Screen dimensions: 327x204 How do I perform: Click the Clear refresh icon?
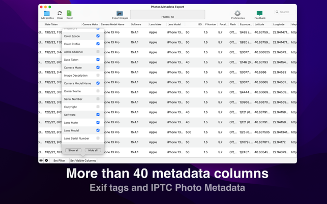click(60, 13)
